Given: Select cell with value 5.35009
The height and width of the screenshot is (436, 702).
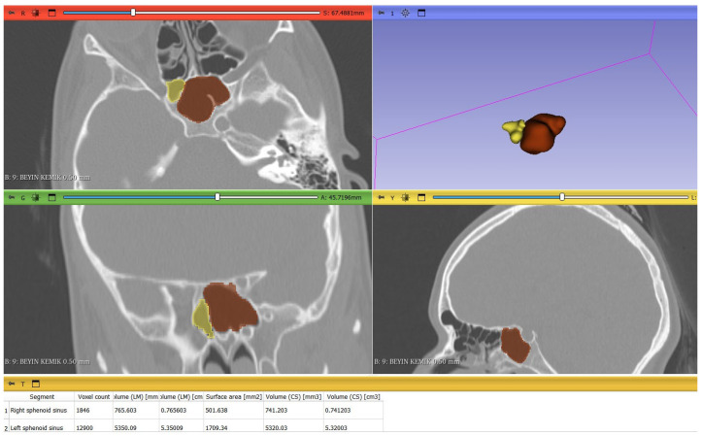Looking at the screenshot, I should 182,427.
